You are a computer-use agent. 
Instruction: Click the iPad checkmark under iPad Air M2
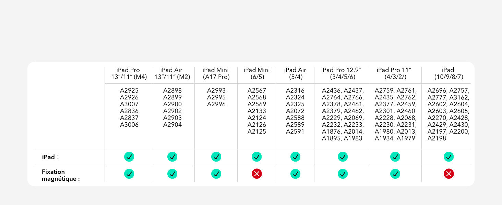click(172, 157)
